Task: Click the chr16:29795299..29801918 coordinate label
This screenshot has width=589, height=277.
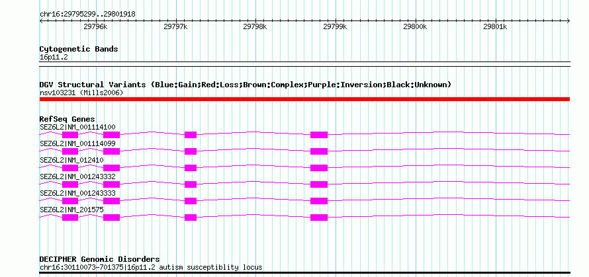Action: [x=87, y=15]
